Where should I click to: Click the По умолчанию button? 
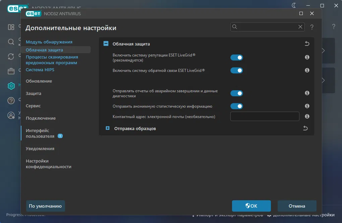(45, 206)
